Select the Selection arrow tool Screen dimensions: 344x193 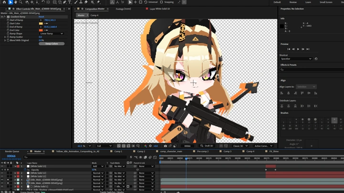pos(11,2)
